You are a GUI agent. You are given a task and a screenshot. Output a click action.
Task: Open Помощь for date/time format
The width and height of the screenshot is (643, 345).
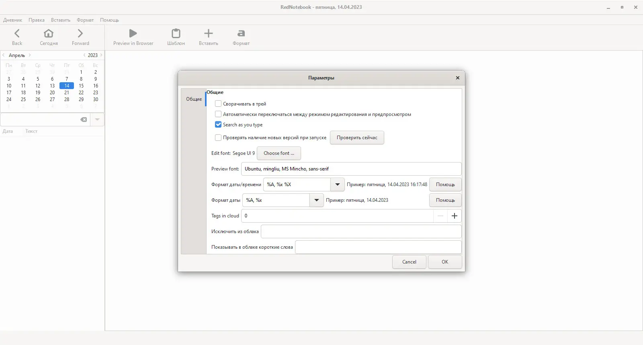click(x=445, y=185)
